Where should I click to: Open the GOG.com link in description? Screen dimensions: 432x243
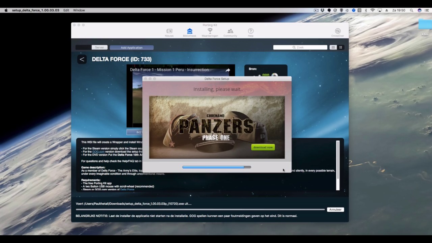tap(98, 152)
